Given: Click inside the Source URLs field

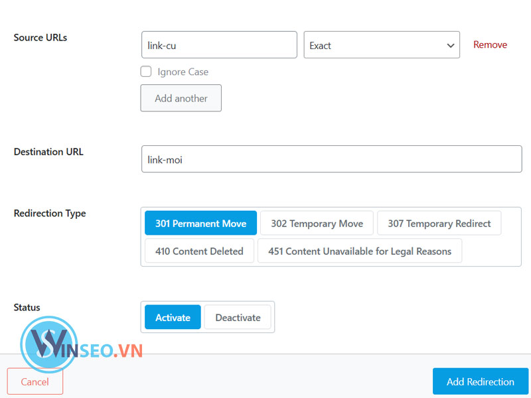Looking at the screenshot, I should click(x=219, y=44).
